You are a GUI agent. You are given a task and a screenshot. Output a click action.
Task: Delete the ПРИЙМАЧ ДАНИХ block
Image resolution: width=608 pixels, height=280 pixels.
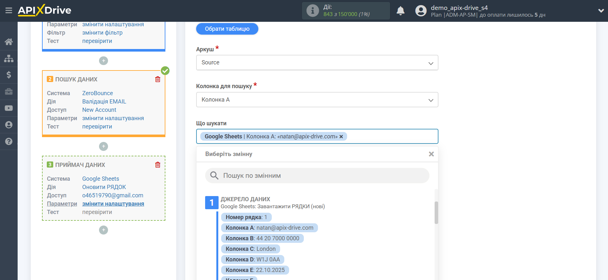coord(158,165)
